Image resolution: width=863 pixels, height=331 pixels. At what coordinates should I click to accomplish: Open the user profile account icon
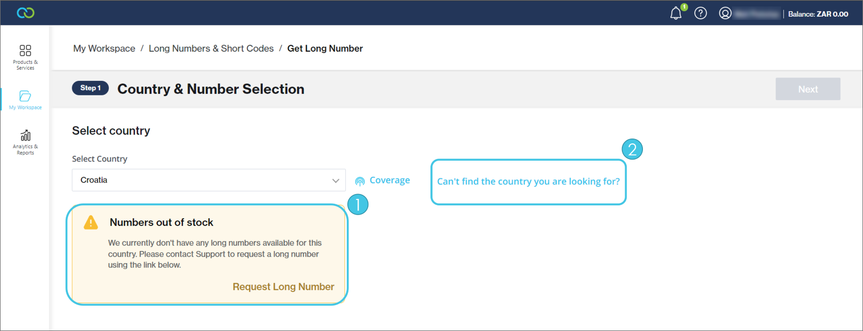coord(725,13)
